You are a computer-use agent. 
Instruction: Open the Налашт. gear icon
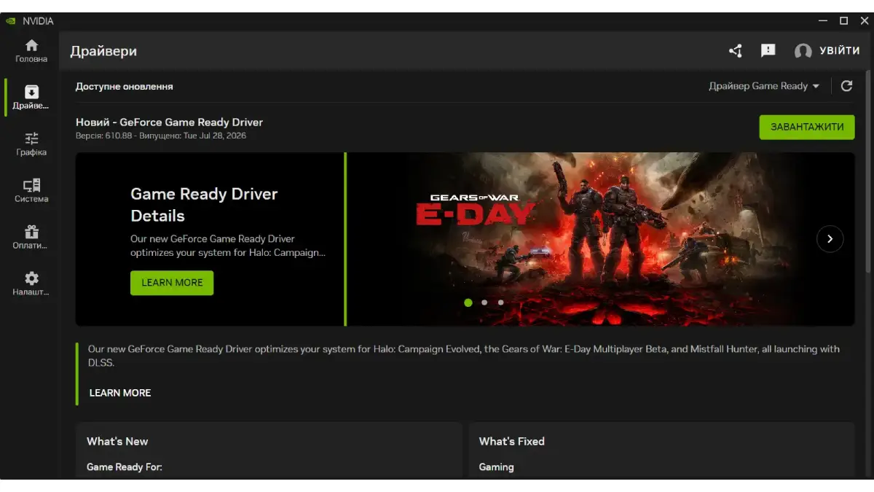tap(31, 278)
